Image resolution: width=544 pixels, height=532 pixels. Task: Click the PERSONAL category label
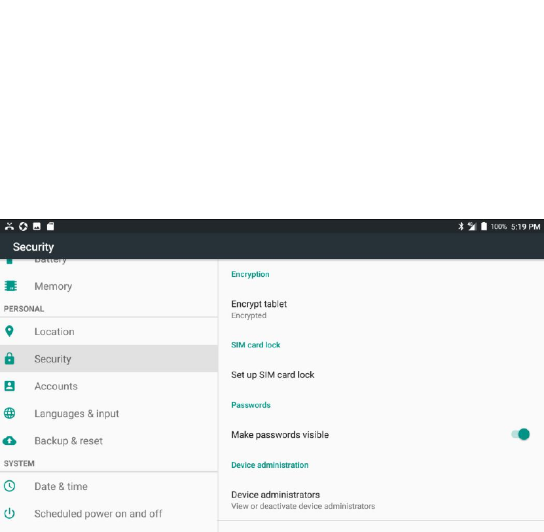pyautogui.click(x=24, y=309)
